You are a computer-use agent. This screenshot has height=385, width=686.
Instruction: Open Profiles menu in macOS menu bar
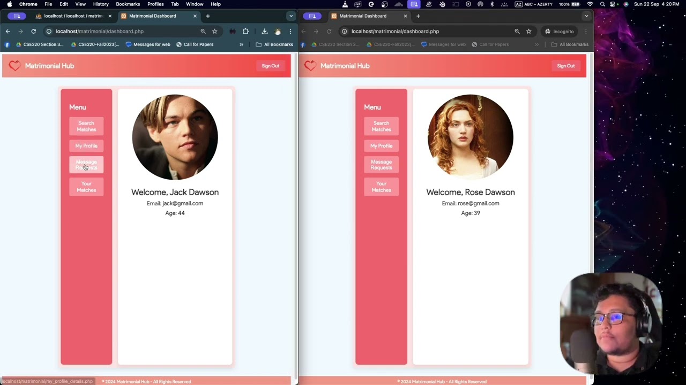155,4
